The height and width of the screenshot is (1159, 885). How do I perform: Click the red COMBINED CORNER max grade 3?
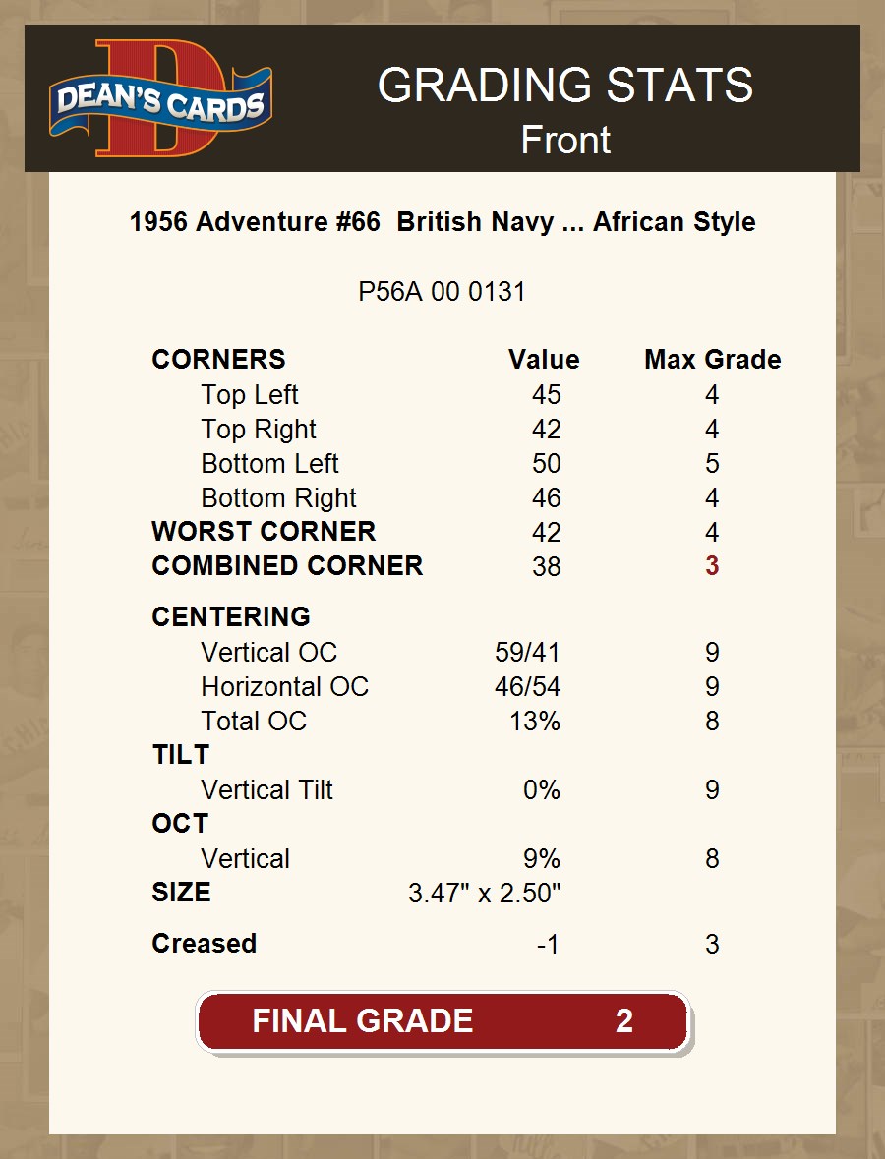click(712, 566)
